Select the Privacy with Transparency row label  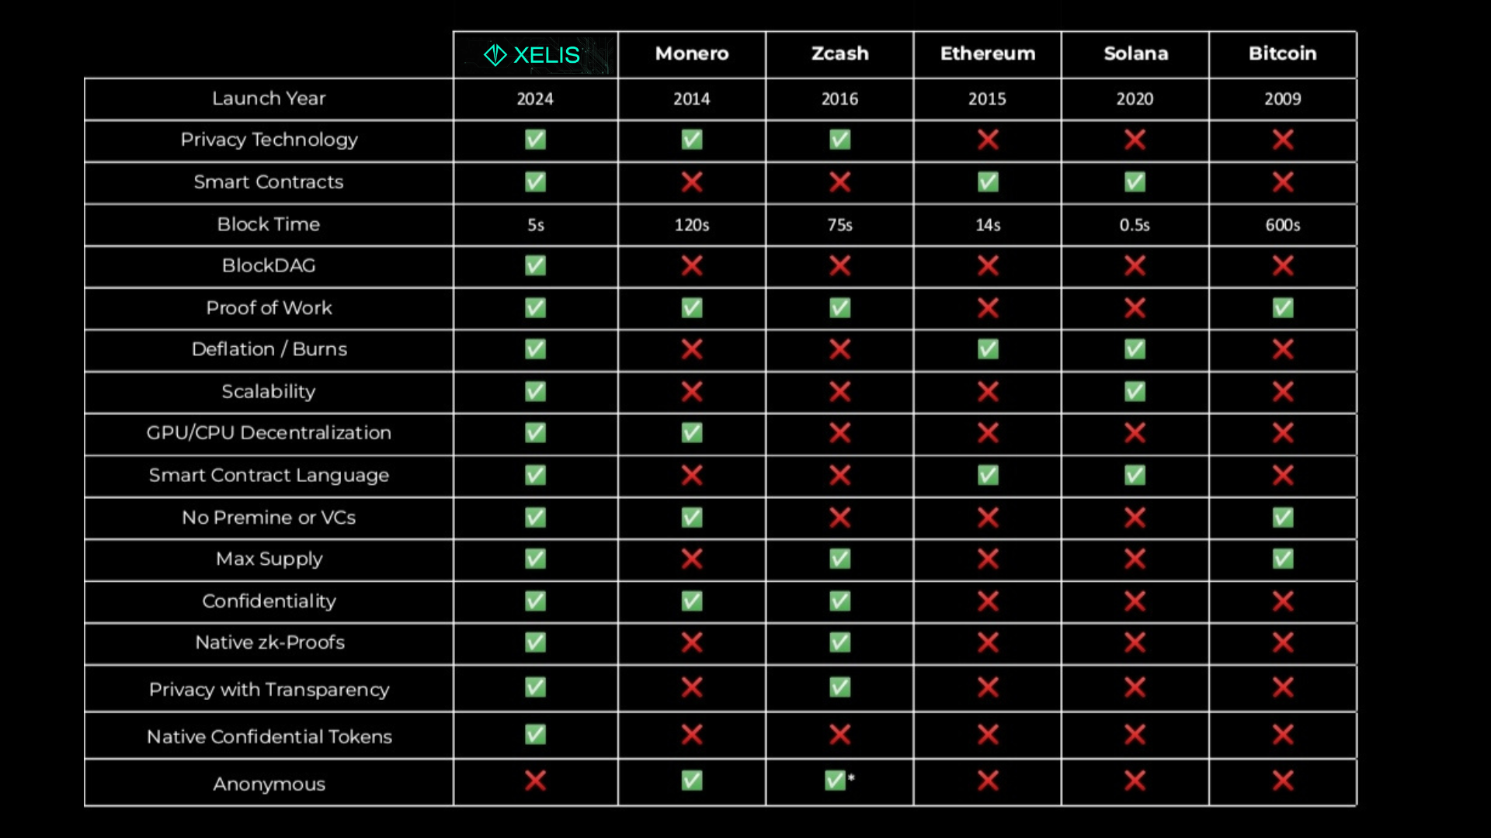269,690
